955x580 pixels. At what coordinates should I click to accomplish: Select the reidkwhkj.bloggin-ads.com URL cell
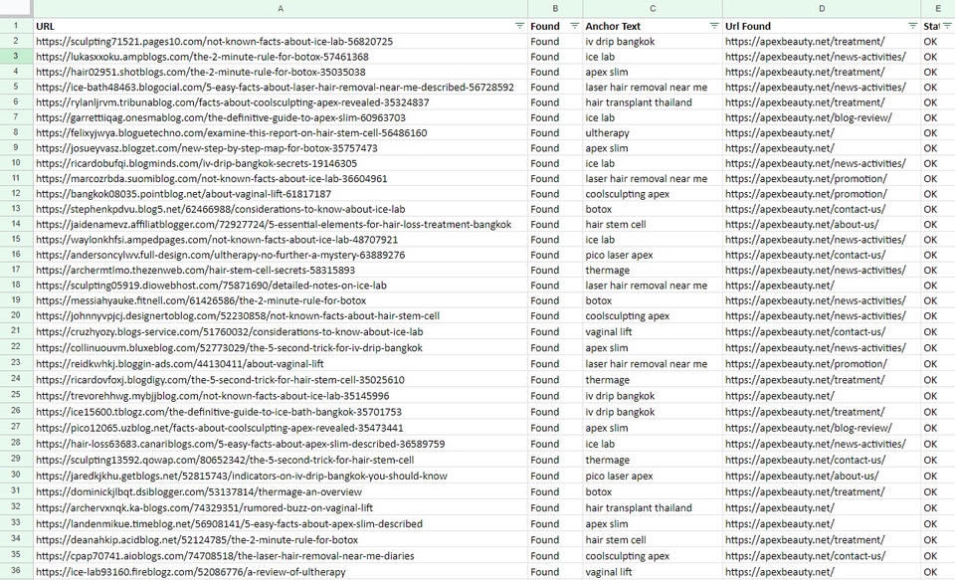pyautogui.click(x=281, y=364)
